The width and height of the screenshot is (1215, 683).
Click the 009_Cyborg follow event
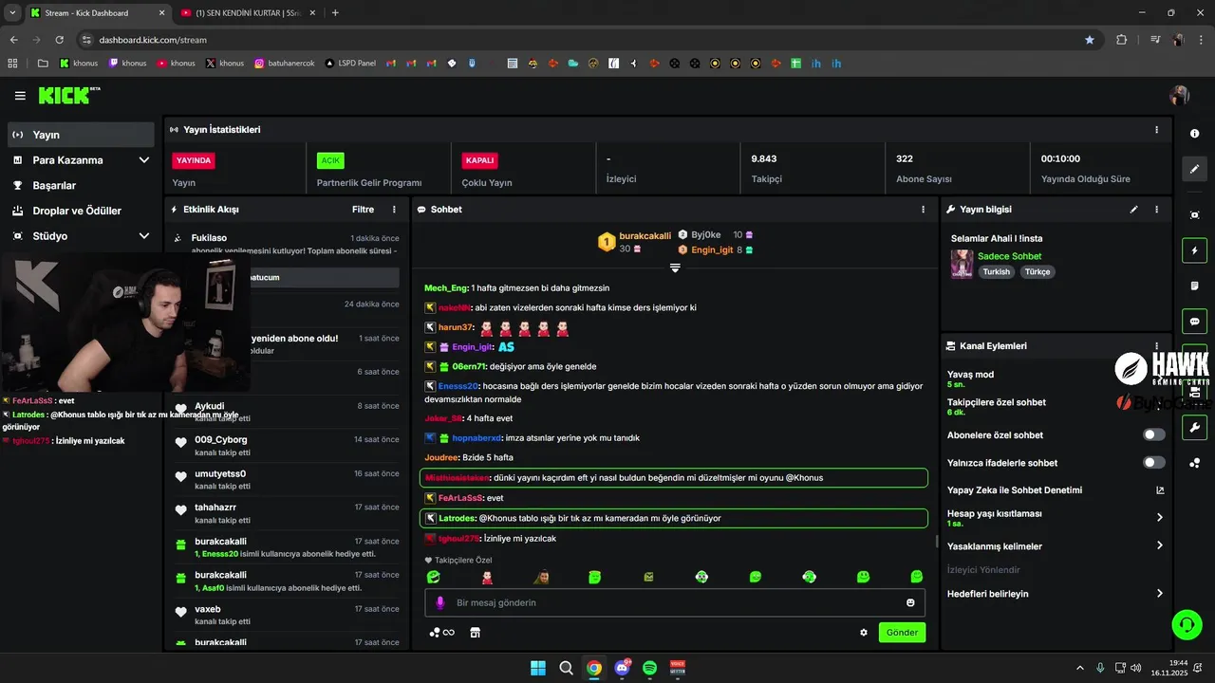(x=286, y=445)
